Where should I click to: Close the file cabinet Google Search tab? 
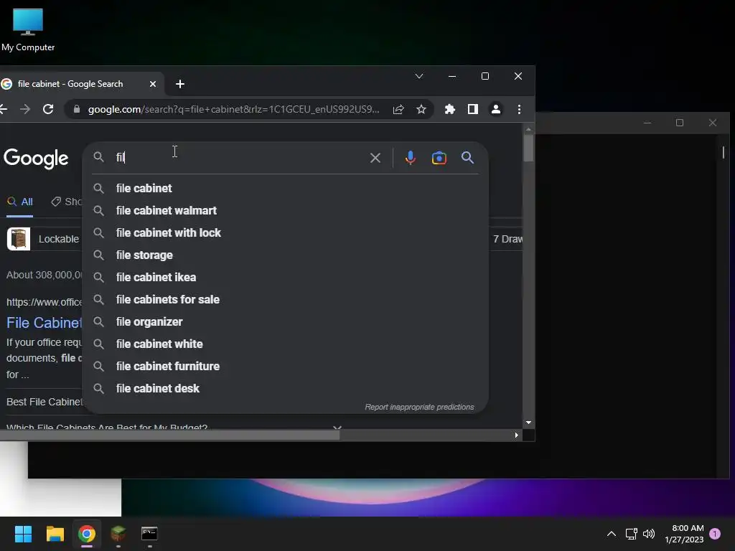153,84
